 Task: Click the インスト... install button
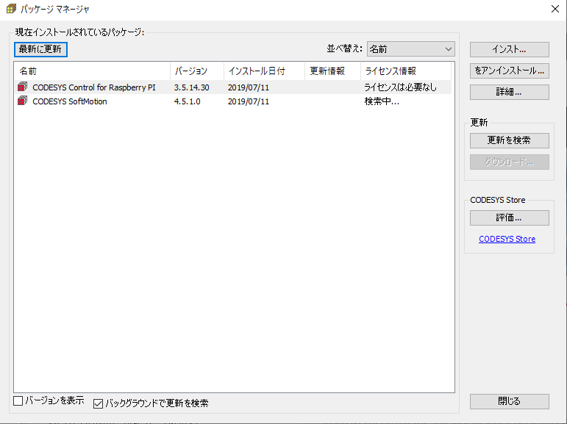pos(509,49)
